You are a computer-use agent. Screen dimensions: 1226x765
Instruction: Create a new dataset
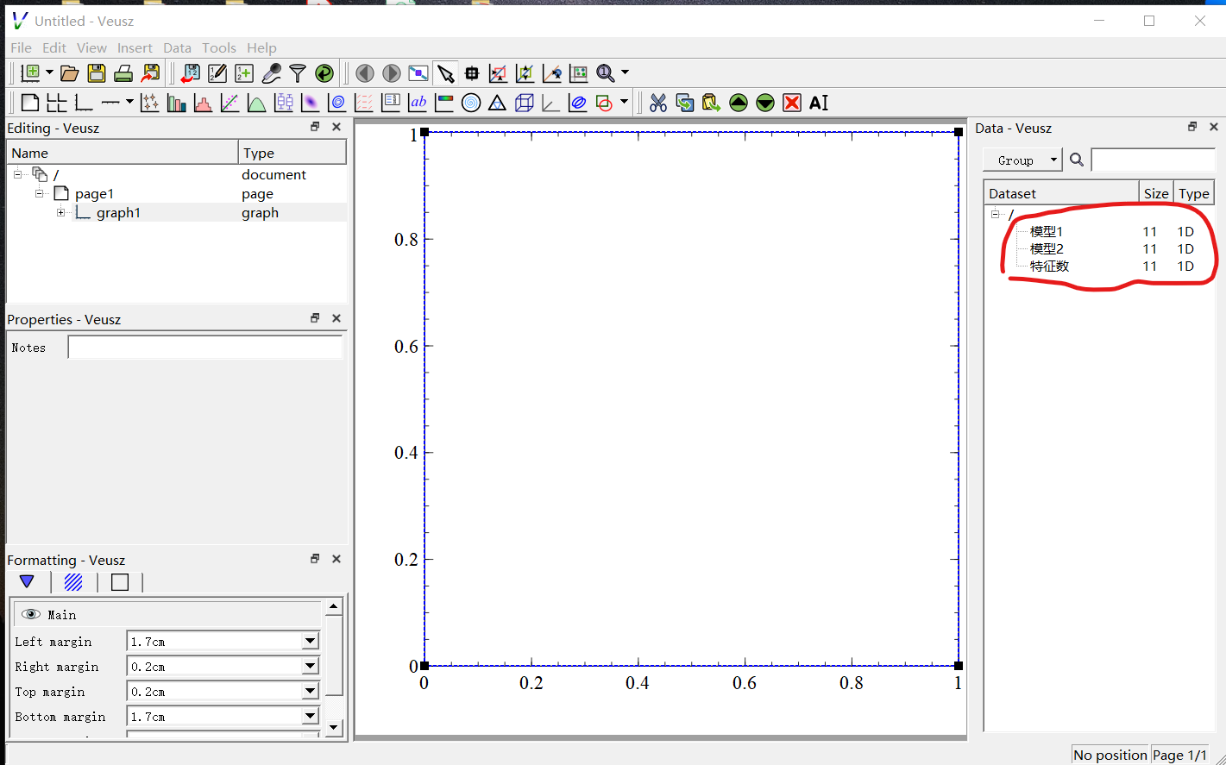point(244,73)
